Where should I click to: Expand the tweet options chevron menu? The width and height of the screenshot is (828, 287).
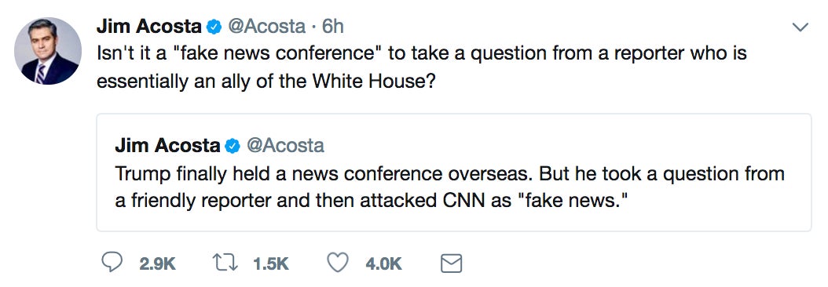click(801, 27)
